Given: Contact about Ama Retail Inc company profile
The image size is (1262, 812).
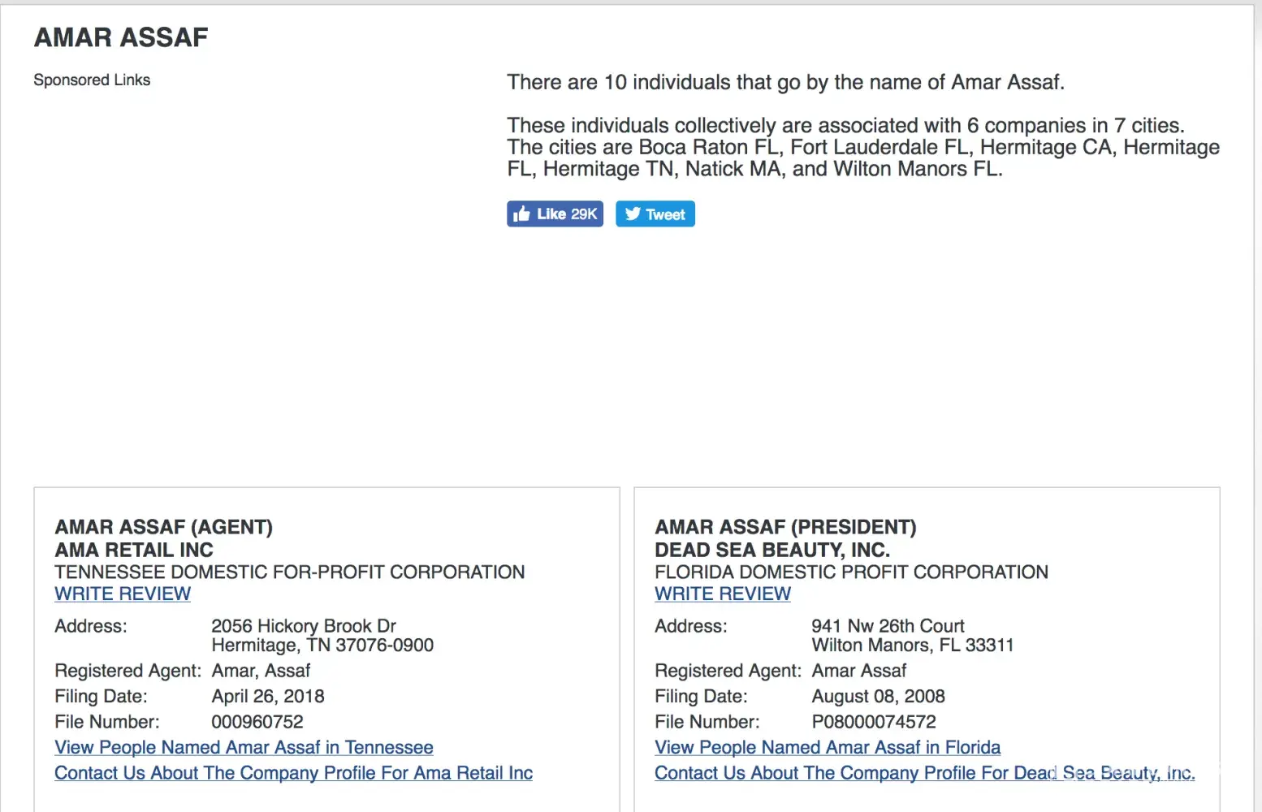Looking at the screenshot, I should tap(293, 774).
